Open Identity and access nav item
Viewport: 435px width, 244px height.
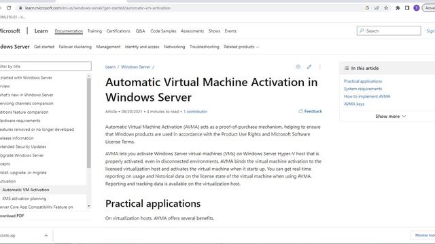[142, 47]
